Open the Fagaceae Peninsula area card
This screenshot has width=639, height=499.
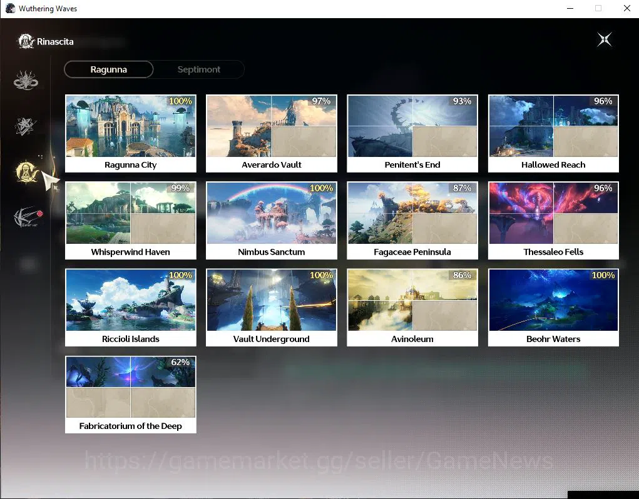[412, 221]
